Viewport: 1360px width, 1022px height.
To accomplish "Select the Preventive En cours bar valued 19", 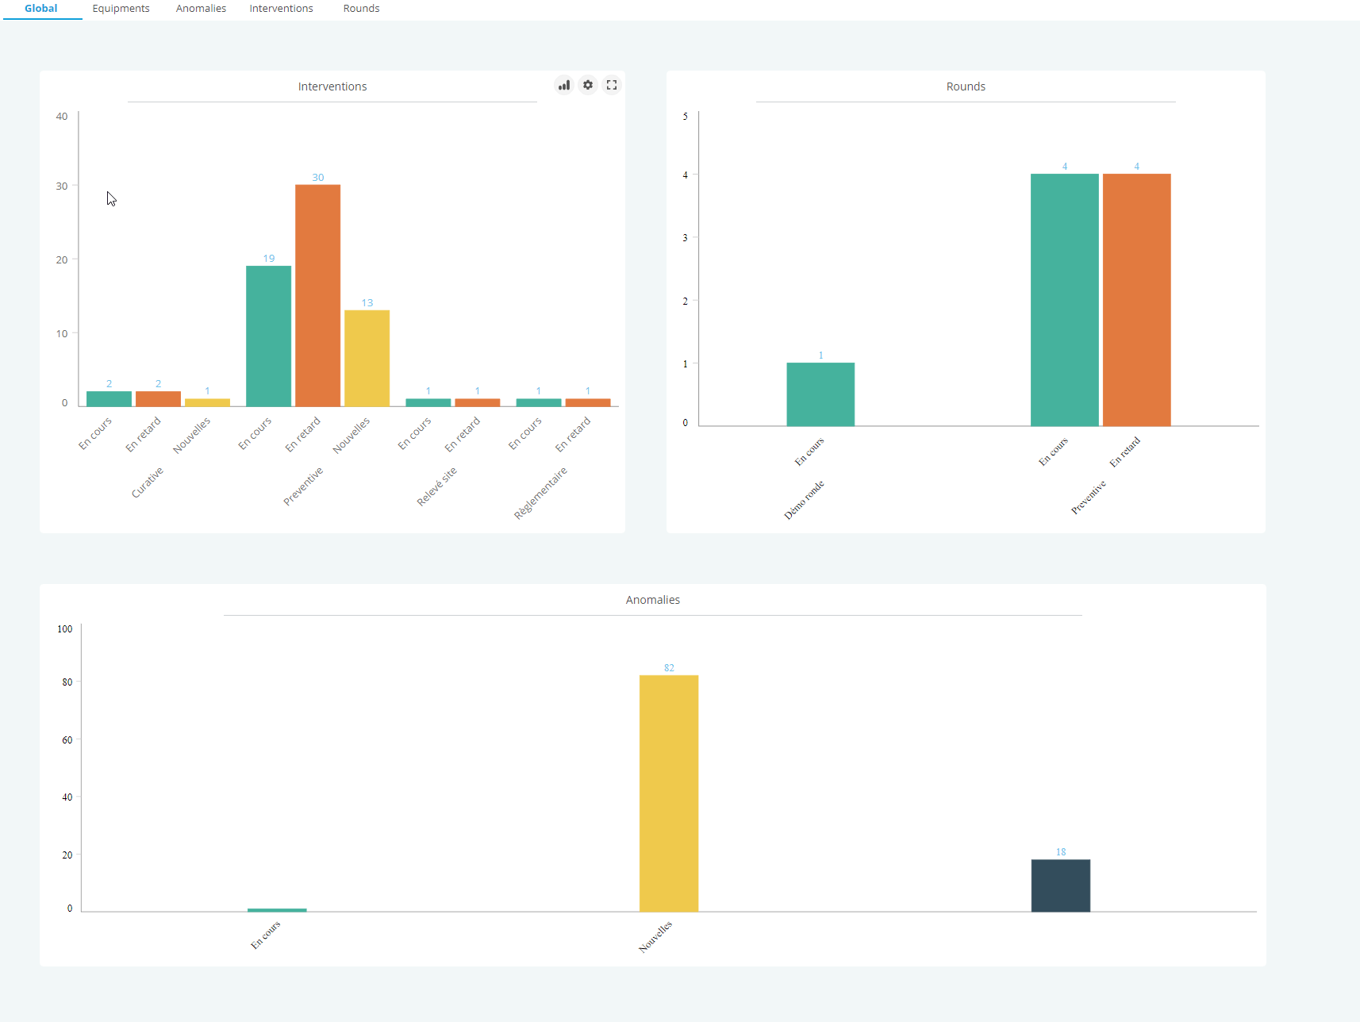I will 269,336.
